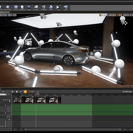This screenshot has height=133, width=133.
Task: Click the Launch toolbar icon
Action: 66,8
